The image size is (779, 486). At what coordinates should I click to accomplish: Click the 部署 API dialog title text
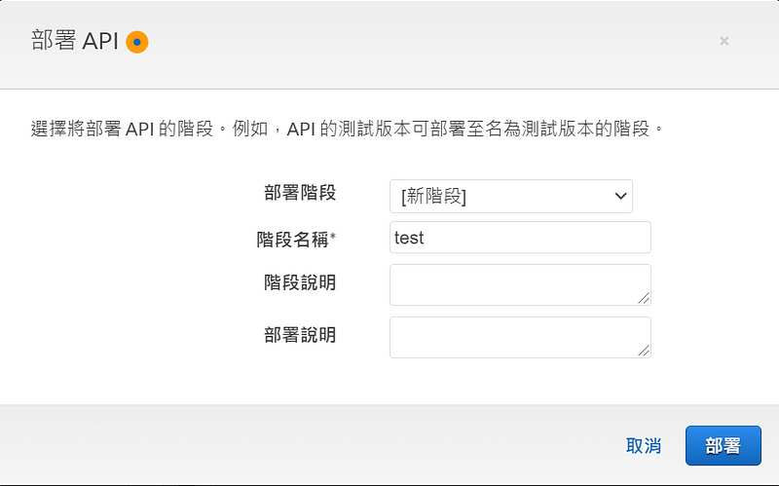[x=75, y=41]
